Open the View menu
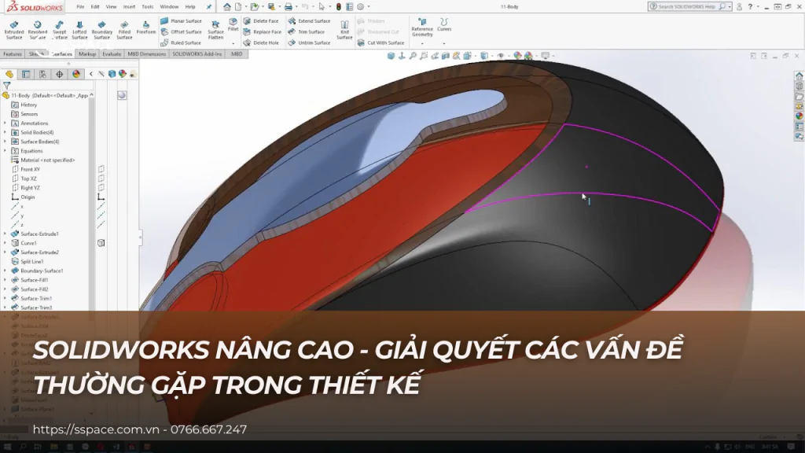Screen dimensions: 805x453 [x=111, y=6]
